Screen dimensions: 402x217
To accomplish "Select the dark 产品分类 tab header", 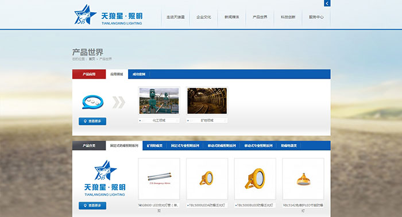I will pyautogui.click(x=89, y=145).
